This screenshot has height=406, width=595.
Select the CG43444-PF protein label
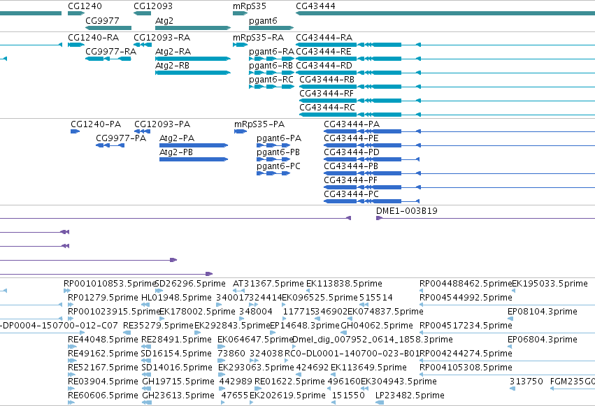coord(350,180)
